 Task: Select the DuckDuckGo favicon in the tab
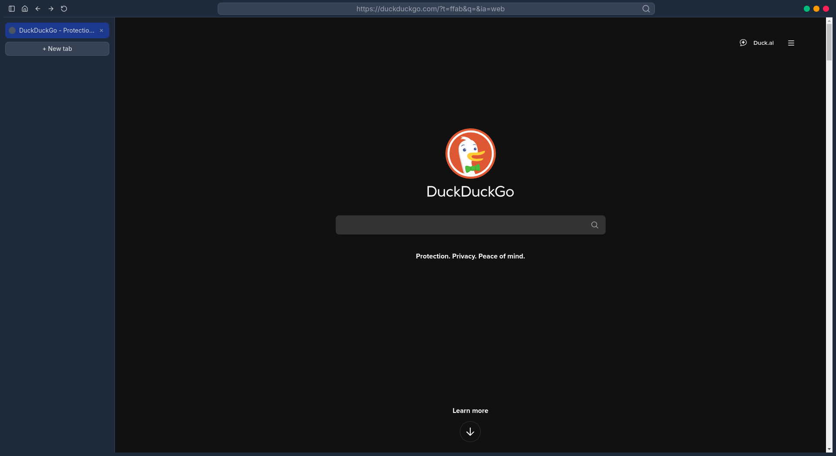(x=12, y=30)
